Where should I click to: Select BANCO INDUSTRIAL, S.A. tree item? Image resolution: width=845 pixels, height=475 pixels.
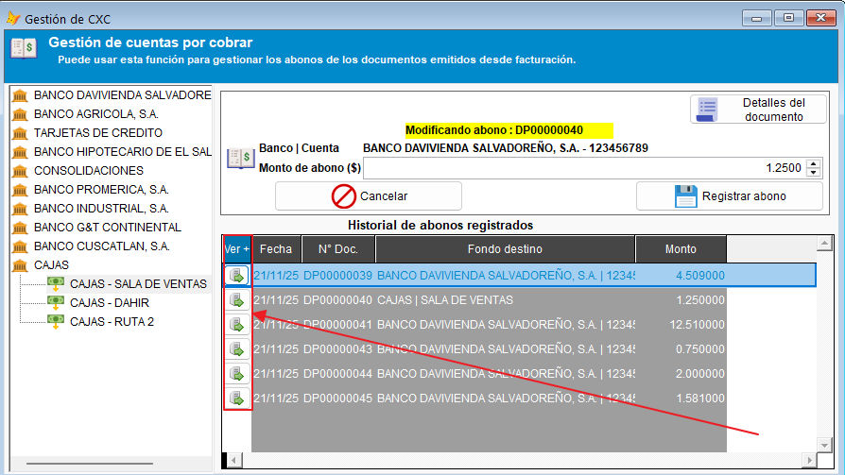point(101,209)
